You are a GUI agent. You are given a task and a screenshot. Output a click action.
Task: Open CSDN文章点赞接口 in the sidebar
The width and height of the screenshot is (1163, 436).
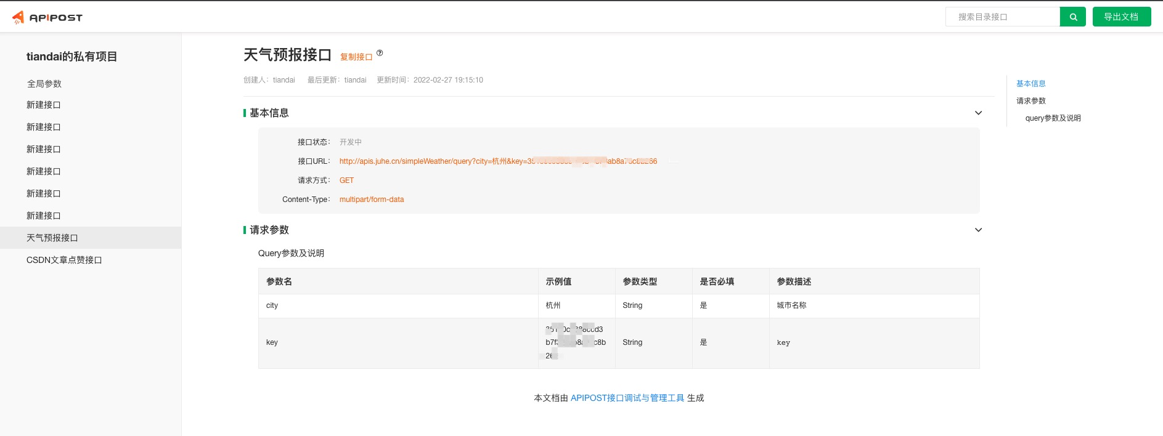coord(64,260)
